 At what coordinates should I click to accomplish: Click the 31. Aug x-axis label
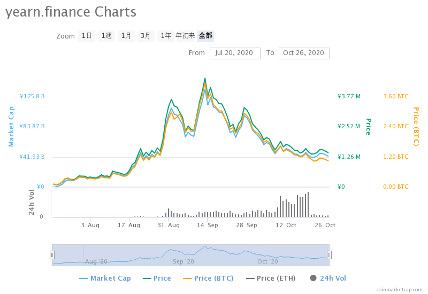click(169, 225)
